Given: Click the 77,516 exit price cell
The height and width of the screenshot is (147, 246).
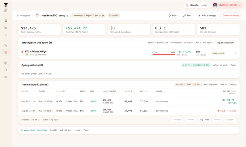Looking at the screenshot, I should point(144,101).
